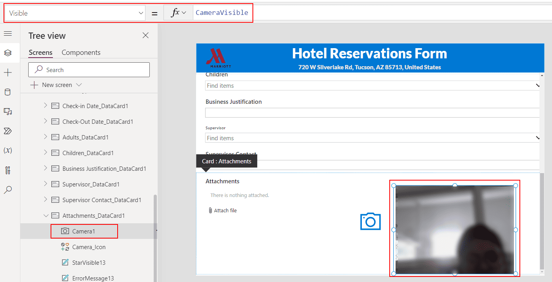Image resolution: width=552 pixels, height=282 pixels.
Task: Switch to the Components tab
Action: click(x=81, y=52)
